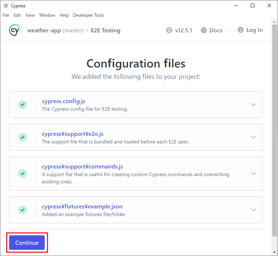
Task: Open the Window menu
Action: click(47, 15)
